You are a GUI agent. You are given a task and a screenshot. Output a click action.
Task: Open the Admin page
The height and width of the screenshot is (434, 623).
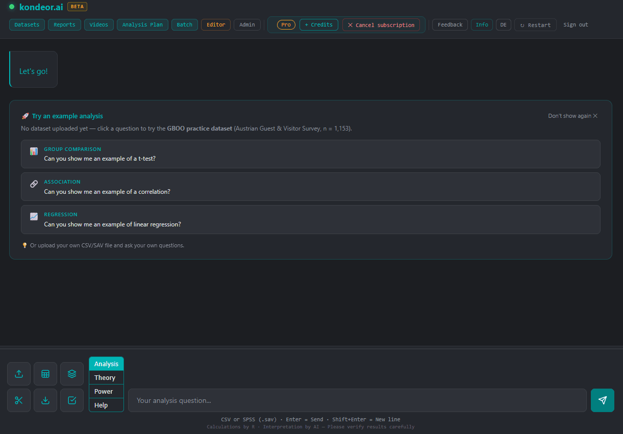[247, 24]
